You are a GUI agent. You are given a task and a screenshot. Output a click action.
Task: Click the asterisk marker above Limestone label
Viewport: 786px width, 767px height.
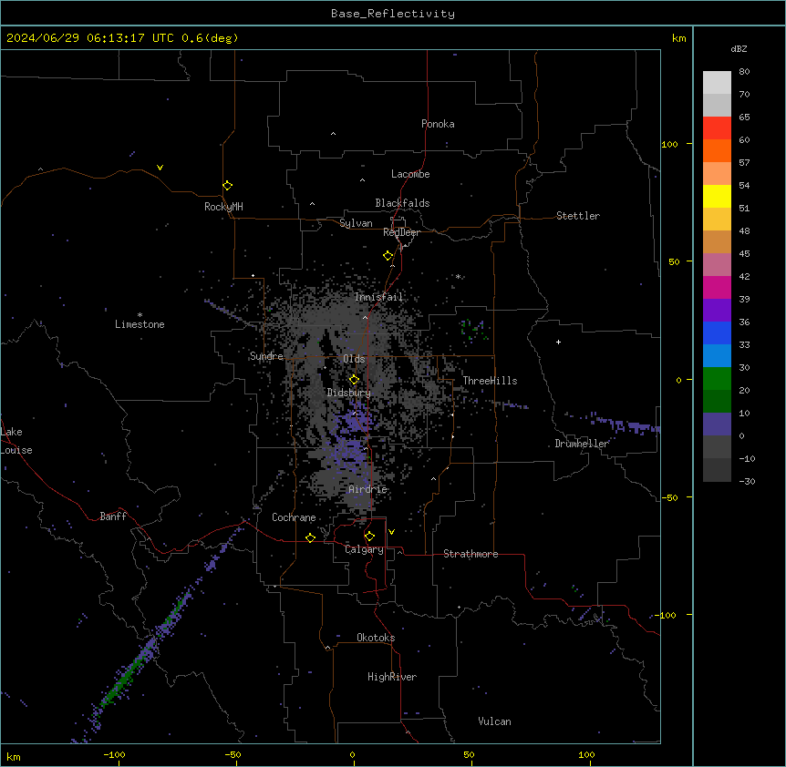140,315
